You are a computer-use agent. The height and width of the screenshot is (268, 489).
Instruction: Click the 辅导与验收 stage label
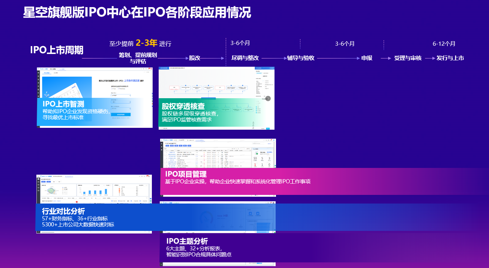(x=300, y=58)
